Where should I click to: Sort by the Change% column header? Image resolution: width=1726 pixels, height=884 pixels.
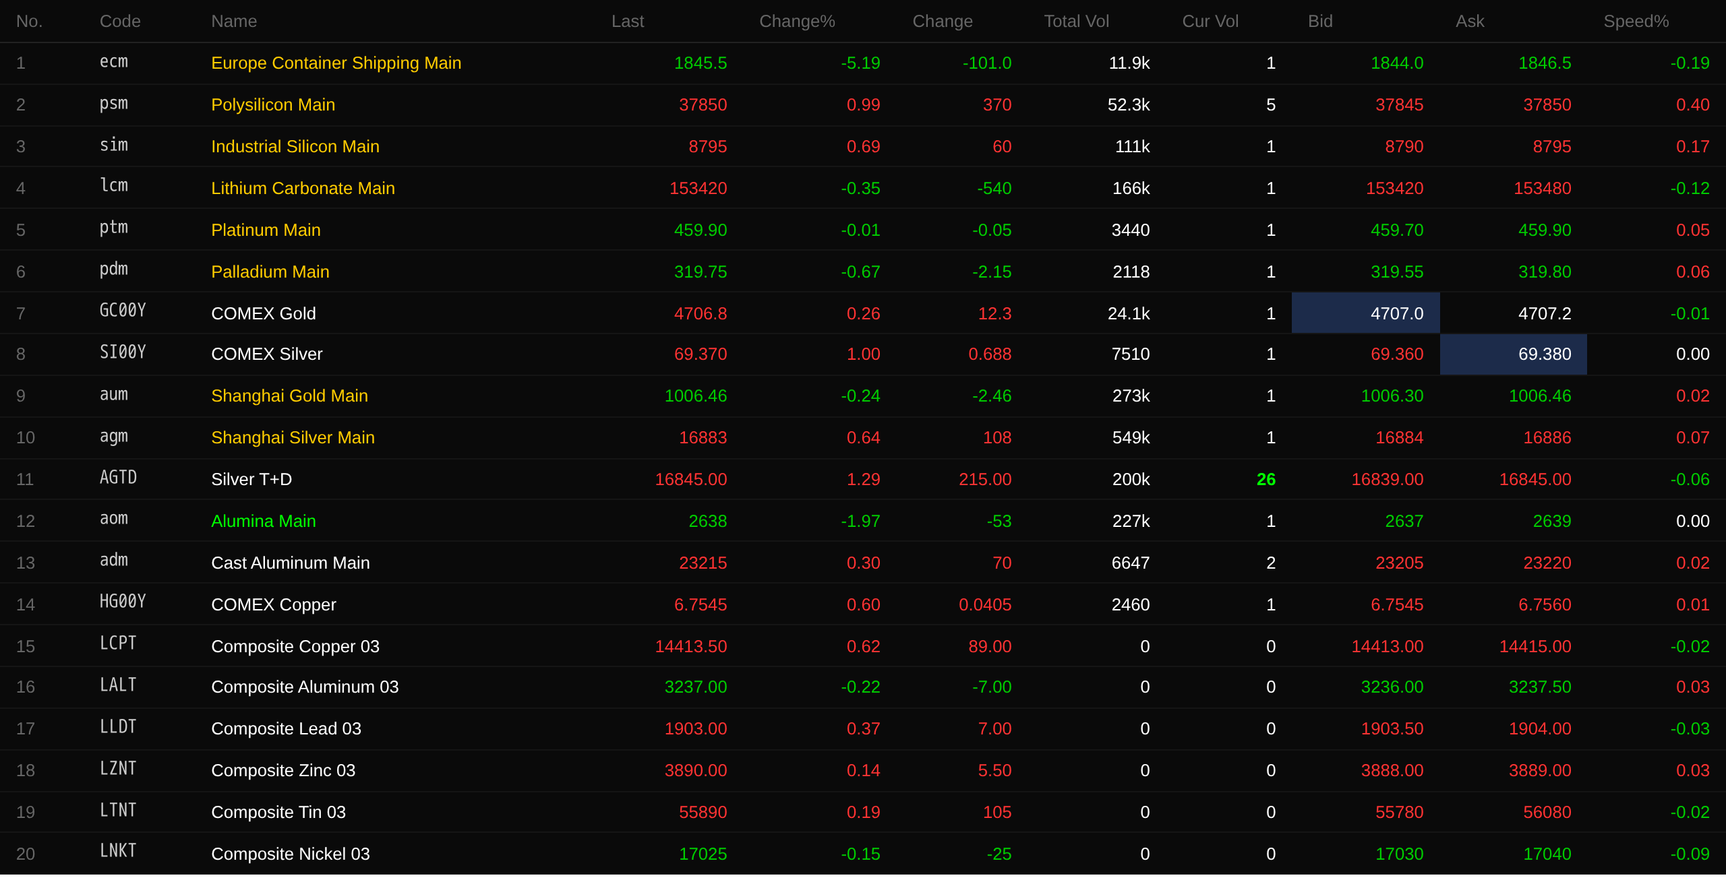click(797, 22)
